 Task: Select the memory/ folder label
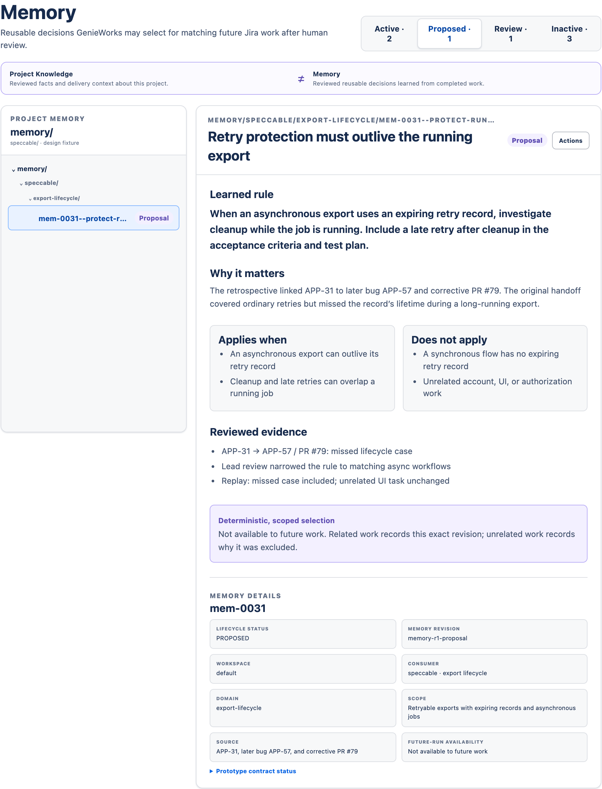[x=32, y=169]
